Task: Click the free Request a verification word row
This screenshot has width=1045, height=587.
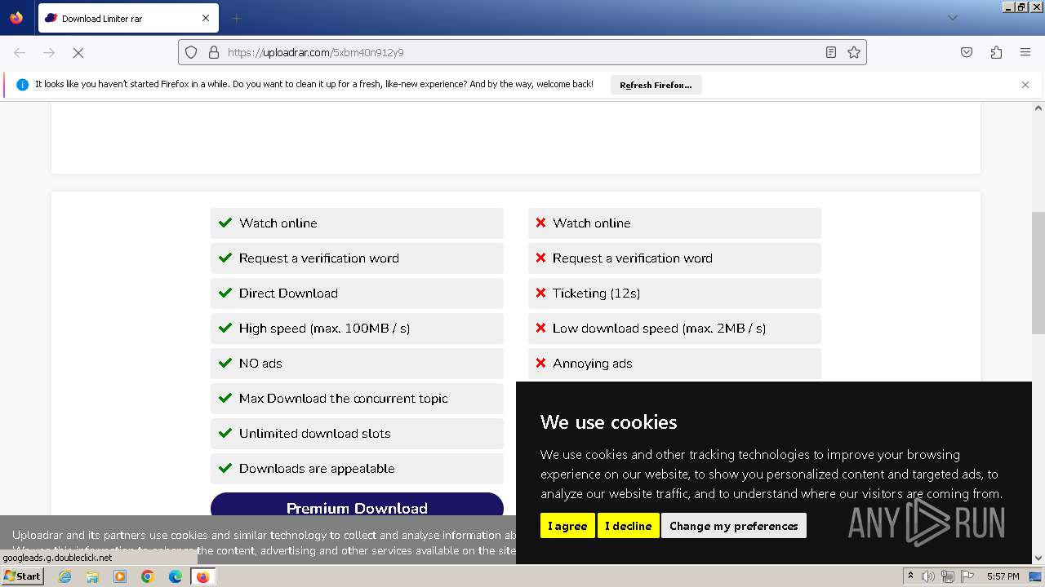Action: pos(674,258)
